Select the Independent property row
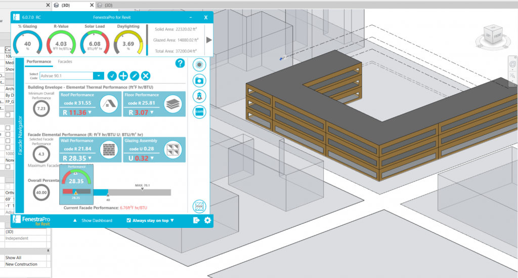 pos(26,238)
